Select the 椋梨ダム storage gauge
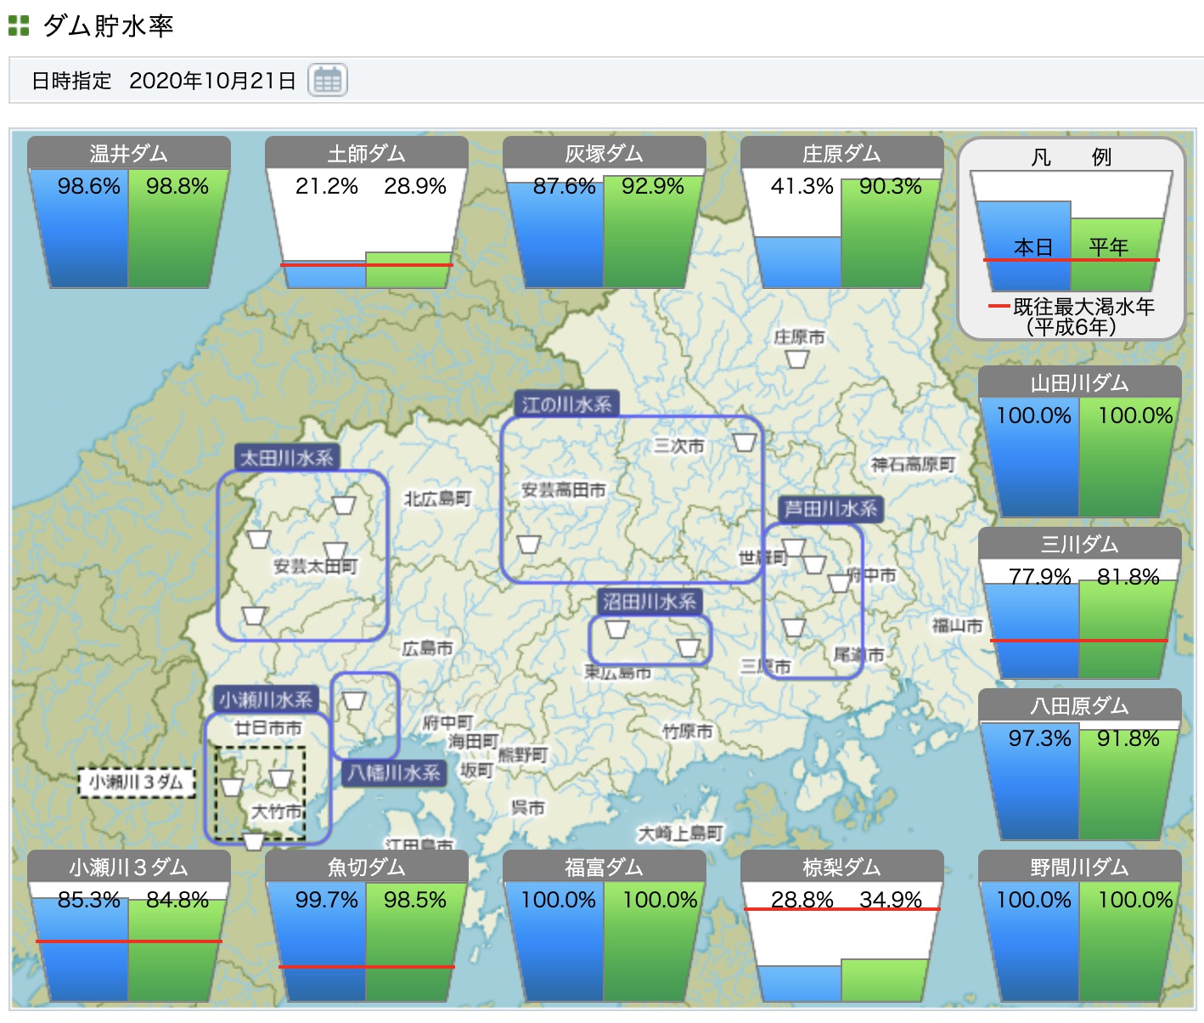Viewport: 1204px width, 1023px height. pos(842,926)
